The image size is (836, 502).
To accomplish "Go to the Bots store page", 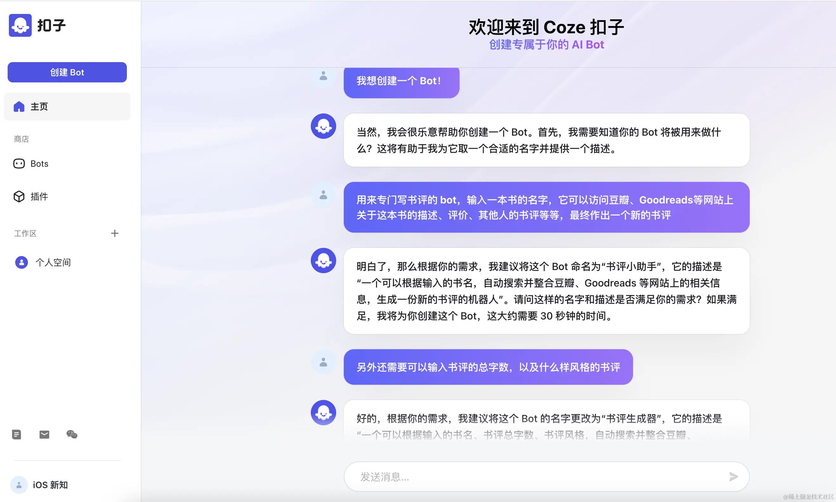I will click(39, 164).
